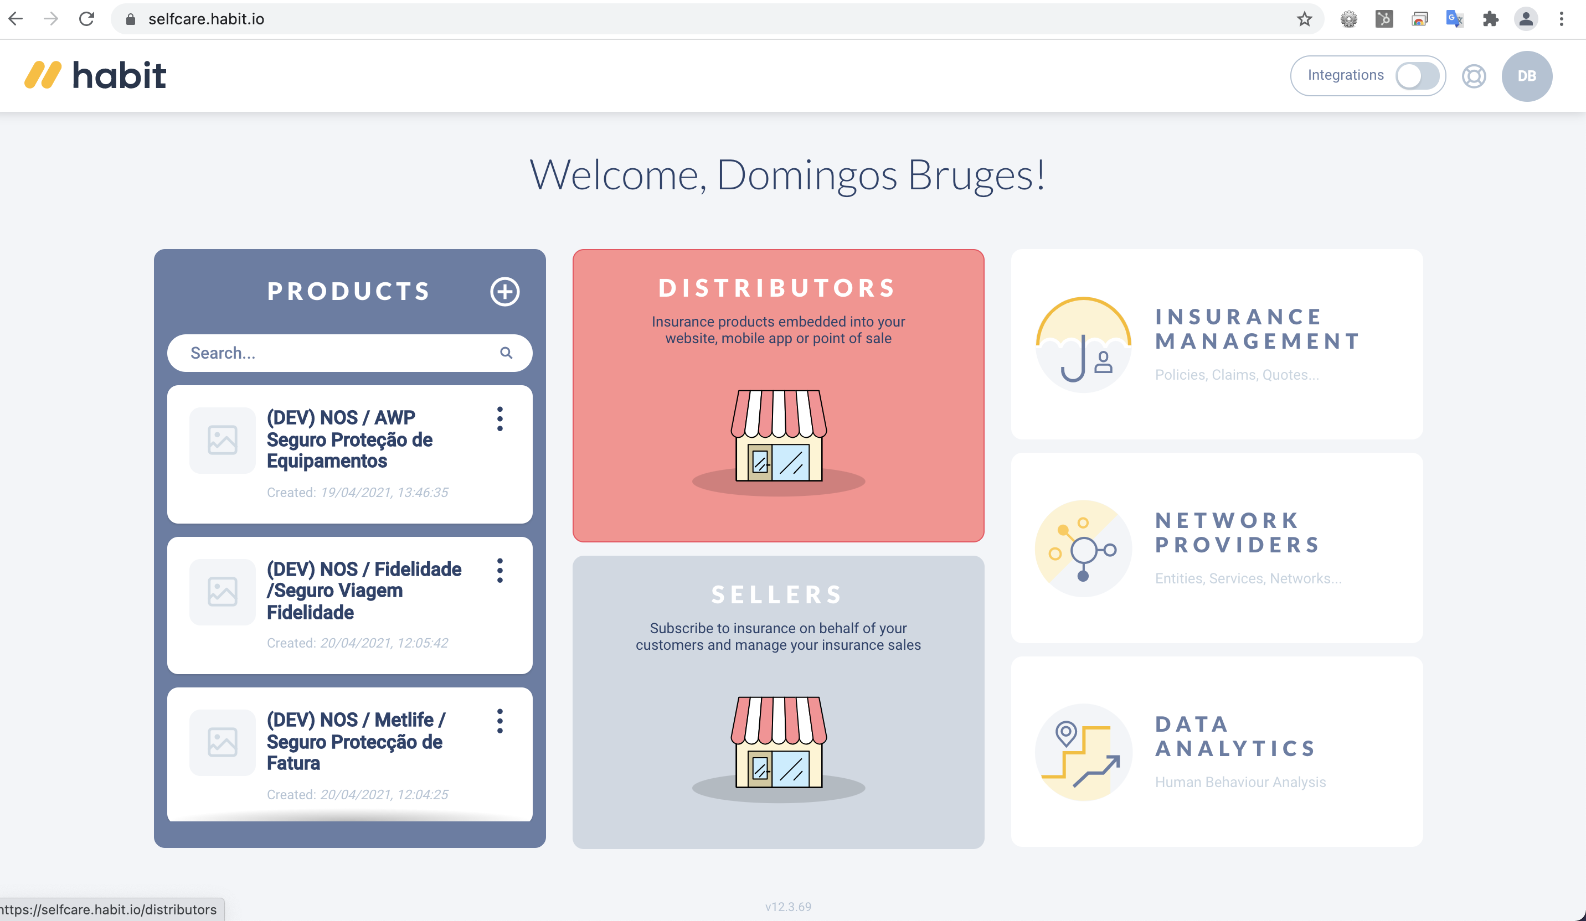Click the habit logo
This screenshot has height=921, width=1586.
point(96,75)
